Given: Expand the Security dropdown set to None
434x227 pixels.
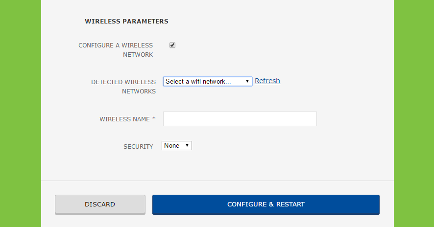Looking at the screenshot, I should (x=176, y=145).
